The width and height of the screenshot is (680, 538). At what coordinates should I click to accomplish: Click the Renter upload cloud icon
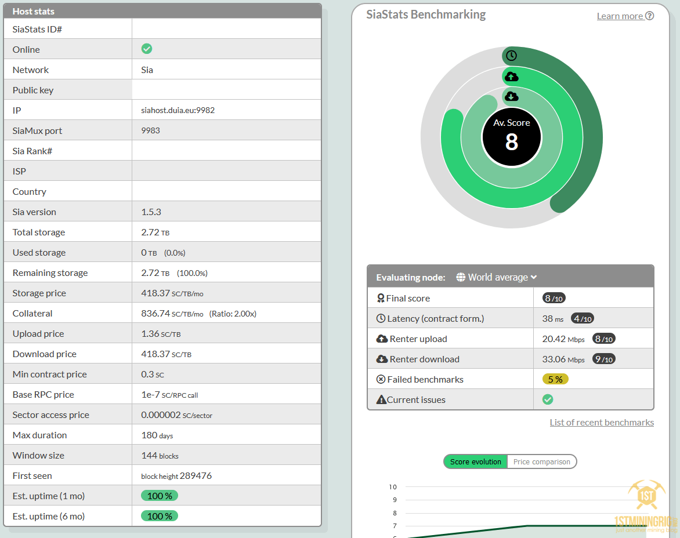pyautogui.click(x=382, y=339)
